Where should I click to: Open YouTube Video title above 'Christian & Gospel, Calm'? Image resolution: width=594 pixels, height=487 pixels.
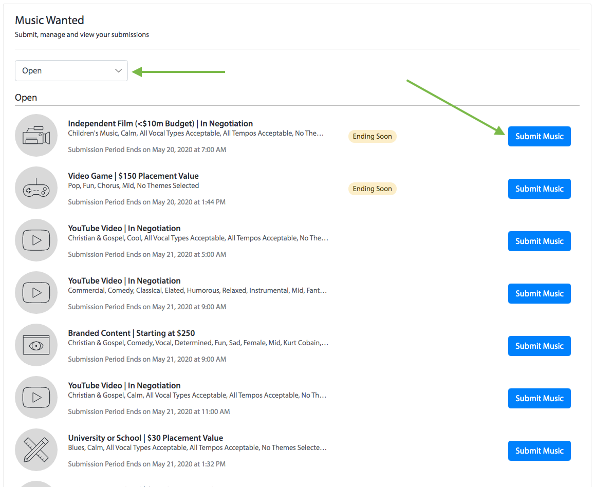pyautogui.click(x=124, y=385)
